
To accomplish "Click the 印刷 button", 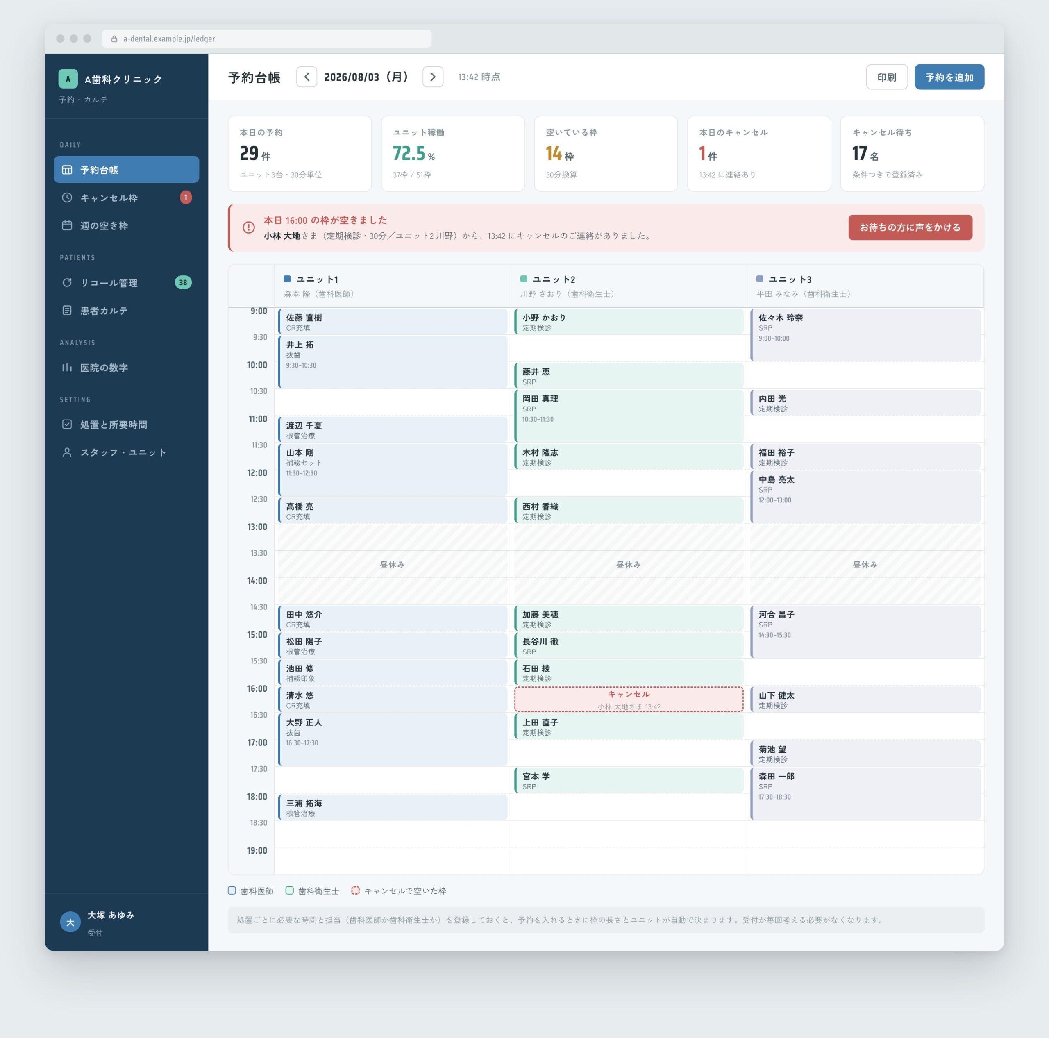I will click(887, 77).
